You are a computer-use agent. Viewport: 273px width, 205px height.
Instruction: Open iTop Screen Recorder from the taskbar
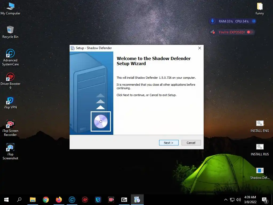pos(111,200)
